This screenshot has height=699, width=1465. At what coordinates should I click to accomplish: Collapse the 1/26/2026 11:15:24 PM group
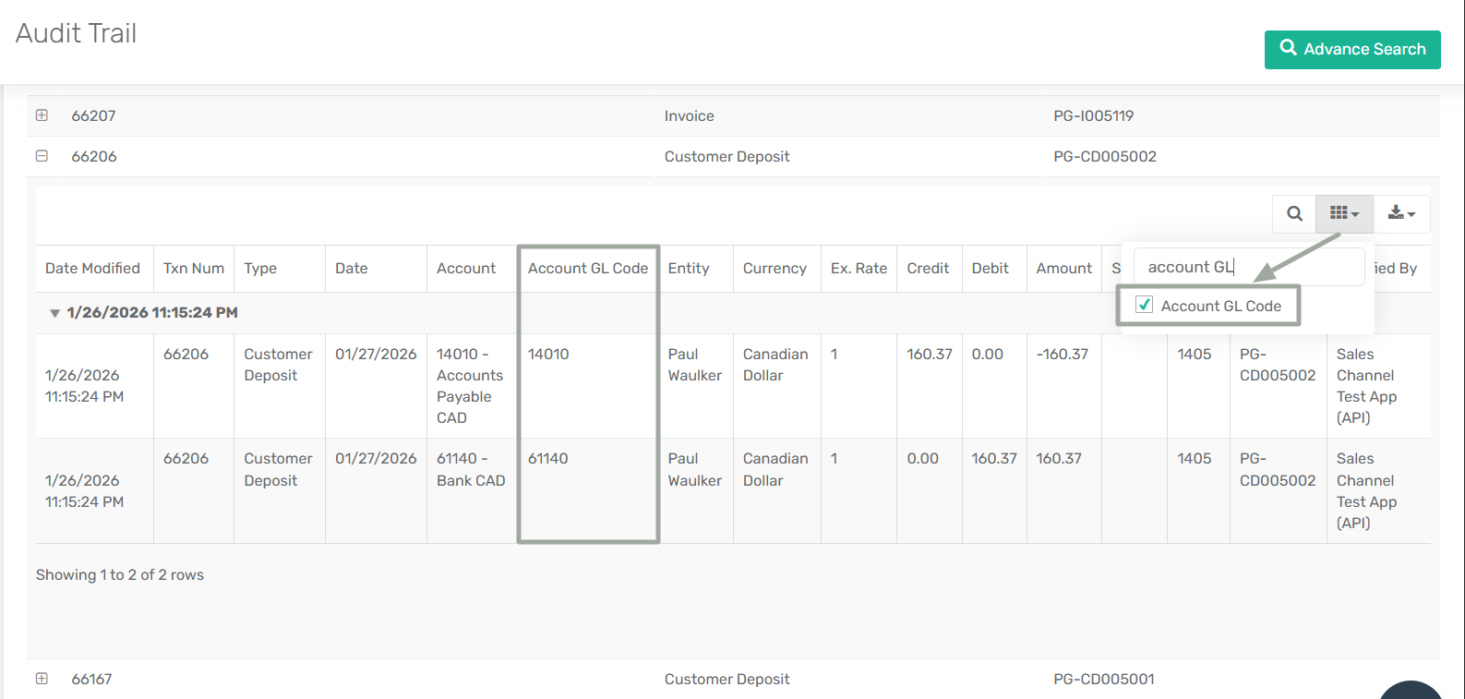[55, 313]
